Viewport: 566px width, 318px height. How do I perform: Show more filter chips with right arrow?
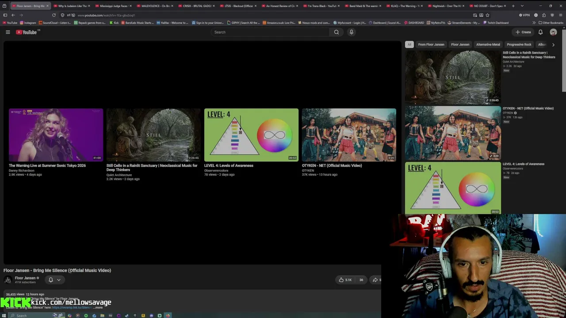point(553,45)
